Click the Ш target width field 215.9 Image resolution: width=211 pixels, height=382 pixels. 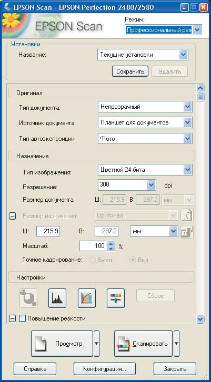(x=48, y=231)
